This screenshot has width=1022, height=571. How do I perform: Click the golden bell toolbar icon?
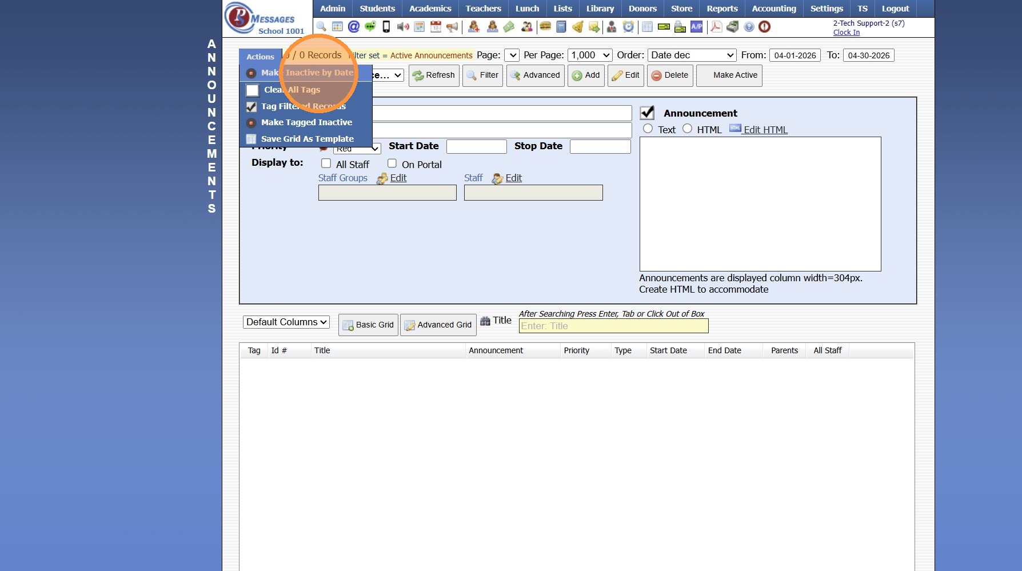tap(578, 27)
